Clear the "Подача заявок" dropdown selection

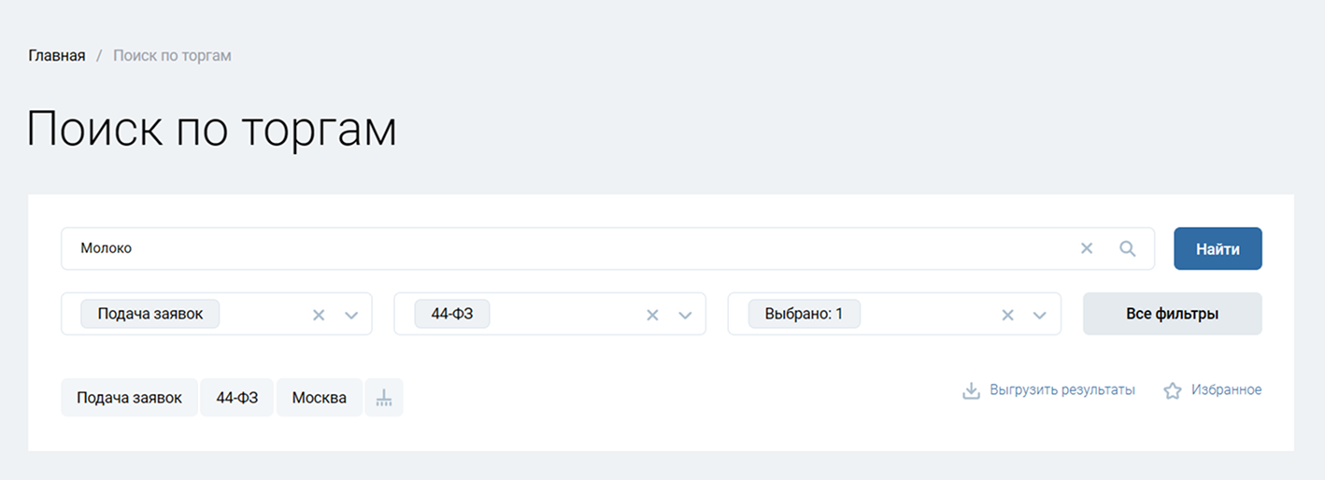319,315
